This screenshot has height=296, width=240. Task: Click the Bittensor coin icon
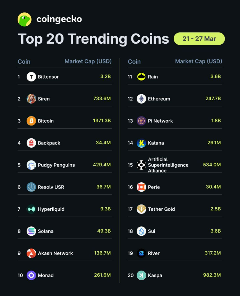31,77
